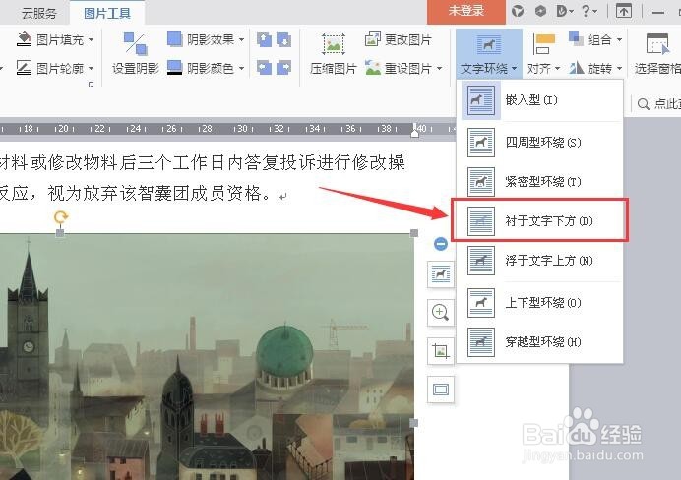Click the 未登录 login button
This screenshot has height=480, width=681.
pos(466,11)
